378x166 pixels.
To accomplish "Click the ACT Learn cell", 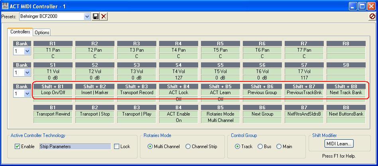I will 220,93.
